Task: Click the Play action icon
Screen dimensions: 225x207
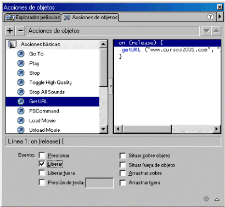Action: [21, 63]
